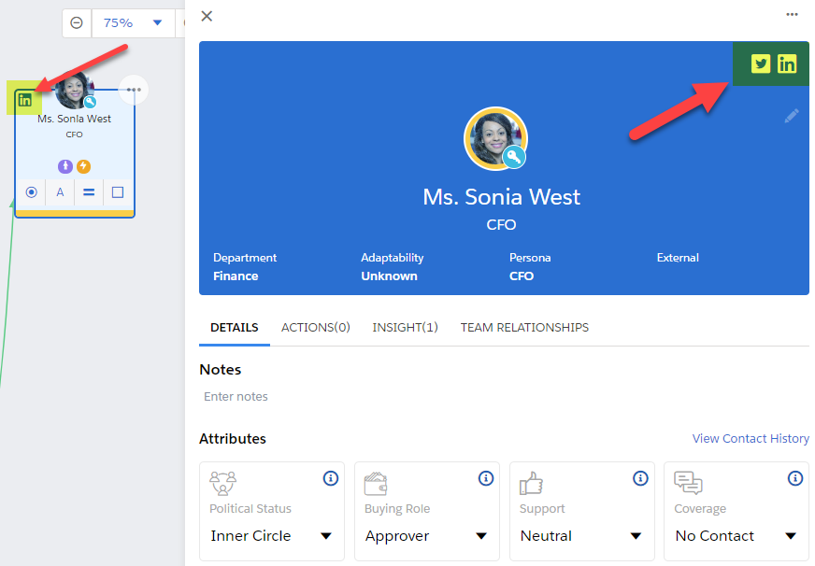Show info for Support attribute

point(640,478)
